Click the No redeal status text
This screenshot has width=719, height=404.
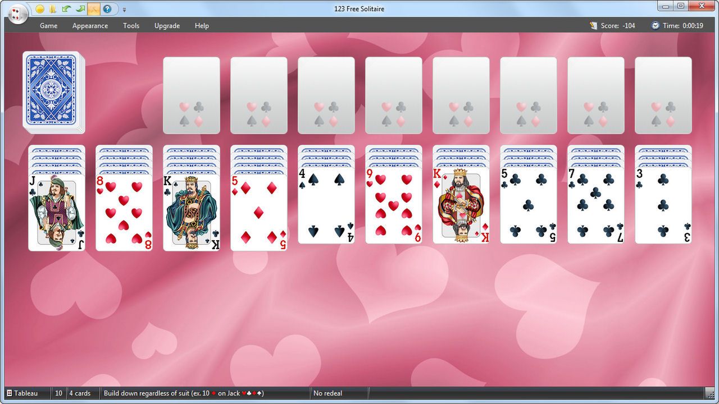coord(327,393)
